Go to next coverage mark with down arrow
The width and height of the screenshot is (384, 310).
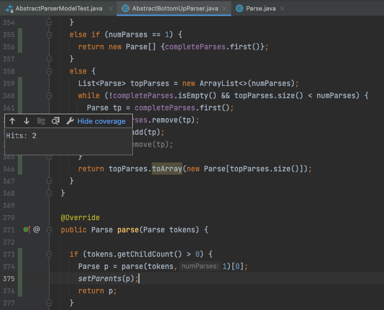click(27, 121)
